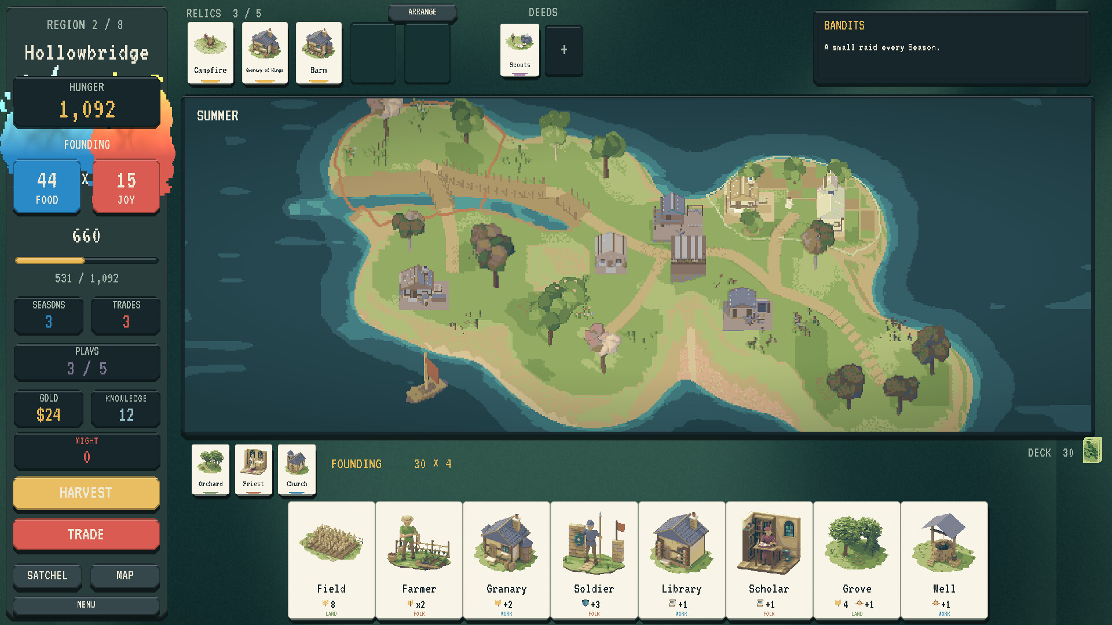The height and width of the screenshot is (625, 1112).
Task: Select the played Church card
Action: pyautogui.click(x=297, y=470)
